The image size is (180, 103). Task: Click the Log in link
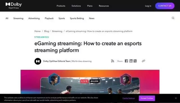pyautogui.click(x=148, y=6)
